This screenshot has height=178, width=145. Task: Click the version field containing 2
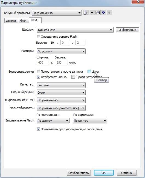coord(80,43)
